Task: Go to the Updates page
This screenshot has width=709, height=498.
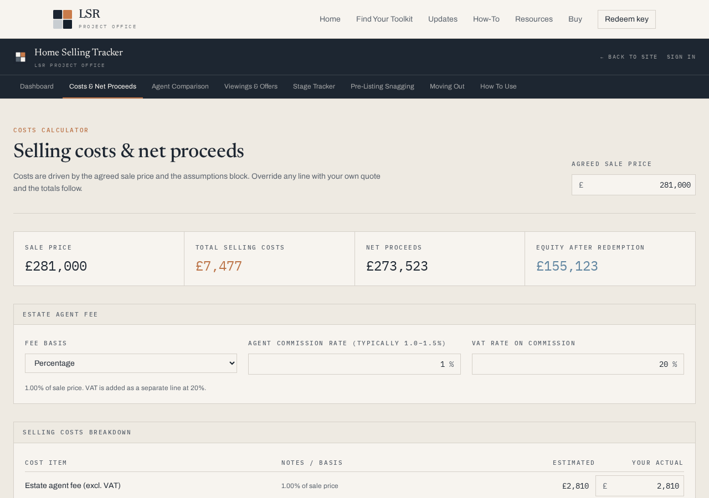Action: coord(443,19)
